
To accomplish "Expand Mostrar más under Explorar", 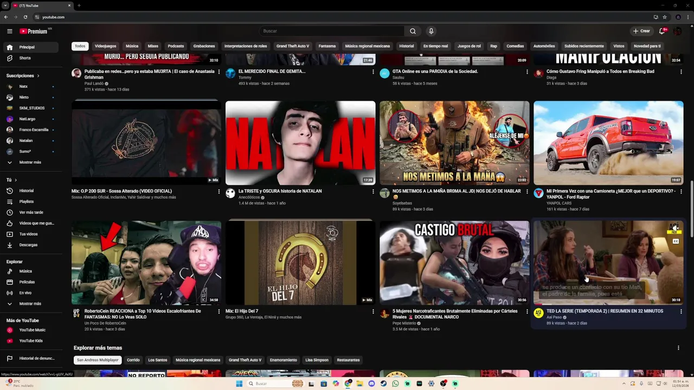I will tap(30, 303).
